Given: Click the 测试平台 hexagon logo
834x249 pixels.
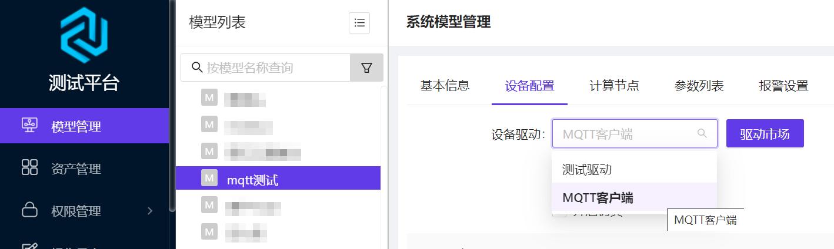Looking at the screenshot, I should (x=85, y=36).
